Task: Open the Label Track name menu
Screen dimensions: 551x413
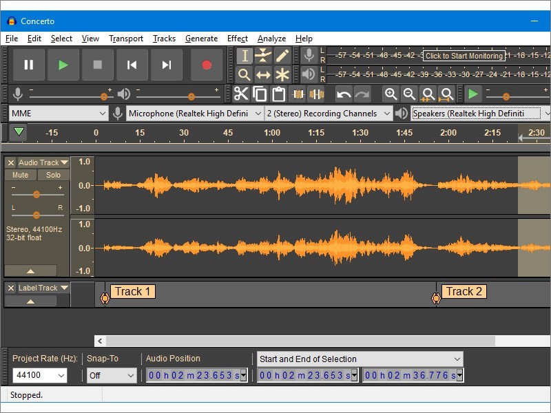Action: click(x=43, y=288)
